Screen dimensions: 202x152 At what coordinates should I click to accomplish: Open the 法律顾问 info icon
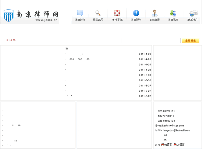(x=136, y=13)
